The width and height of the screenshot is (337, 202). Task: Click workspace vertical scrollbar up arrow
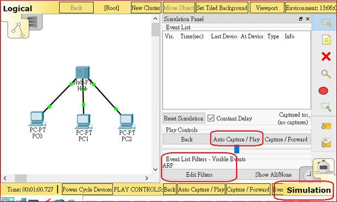[x=155, y=19]
